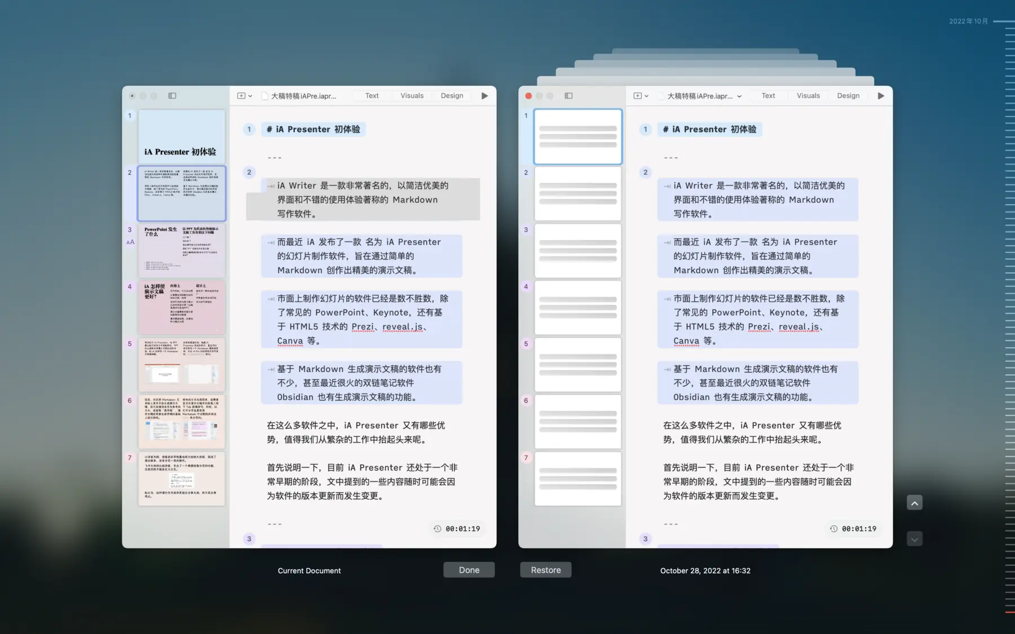Click paragraph starting 'iA Writer 是一款' in restored version

[x=758, y=199]
